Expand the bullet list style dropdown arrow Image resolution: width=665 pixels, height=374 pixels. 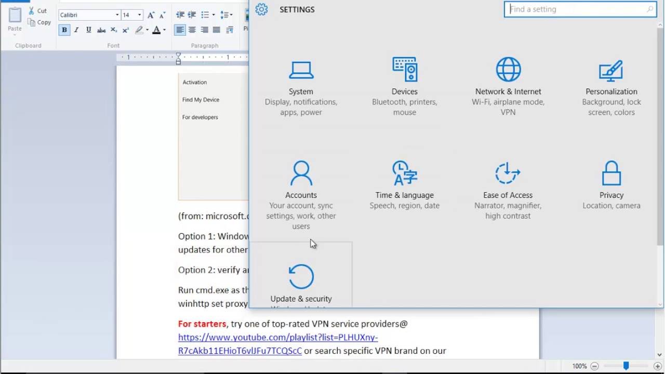click(214, 15)
